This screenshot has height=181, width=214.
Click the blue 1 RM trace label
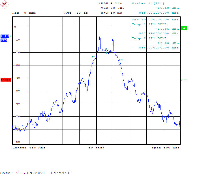tap(5, 36)
